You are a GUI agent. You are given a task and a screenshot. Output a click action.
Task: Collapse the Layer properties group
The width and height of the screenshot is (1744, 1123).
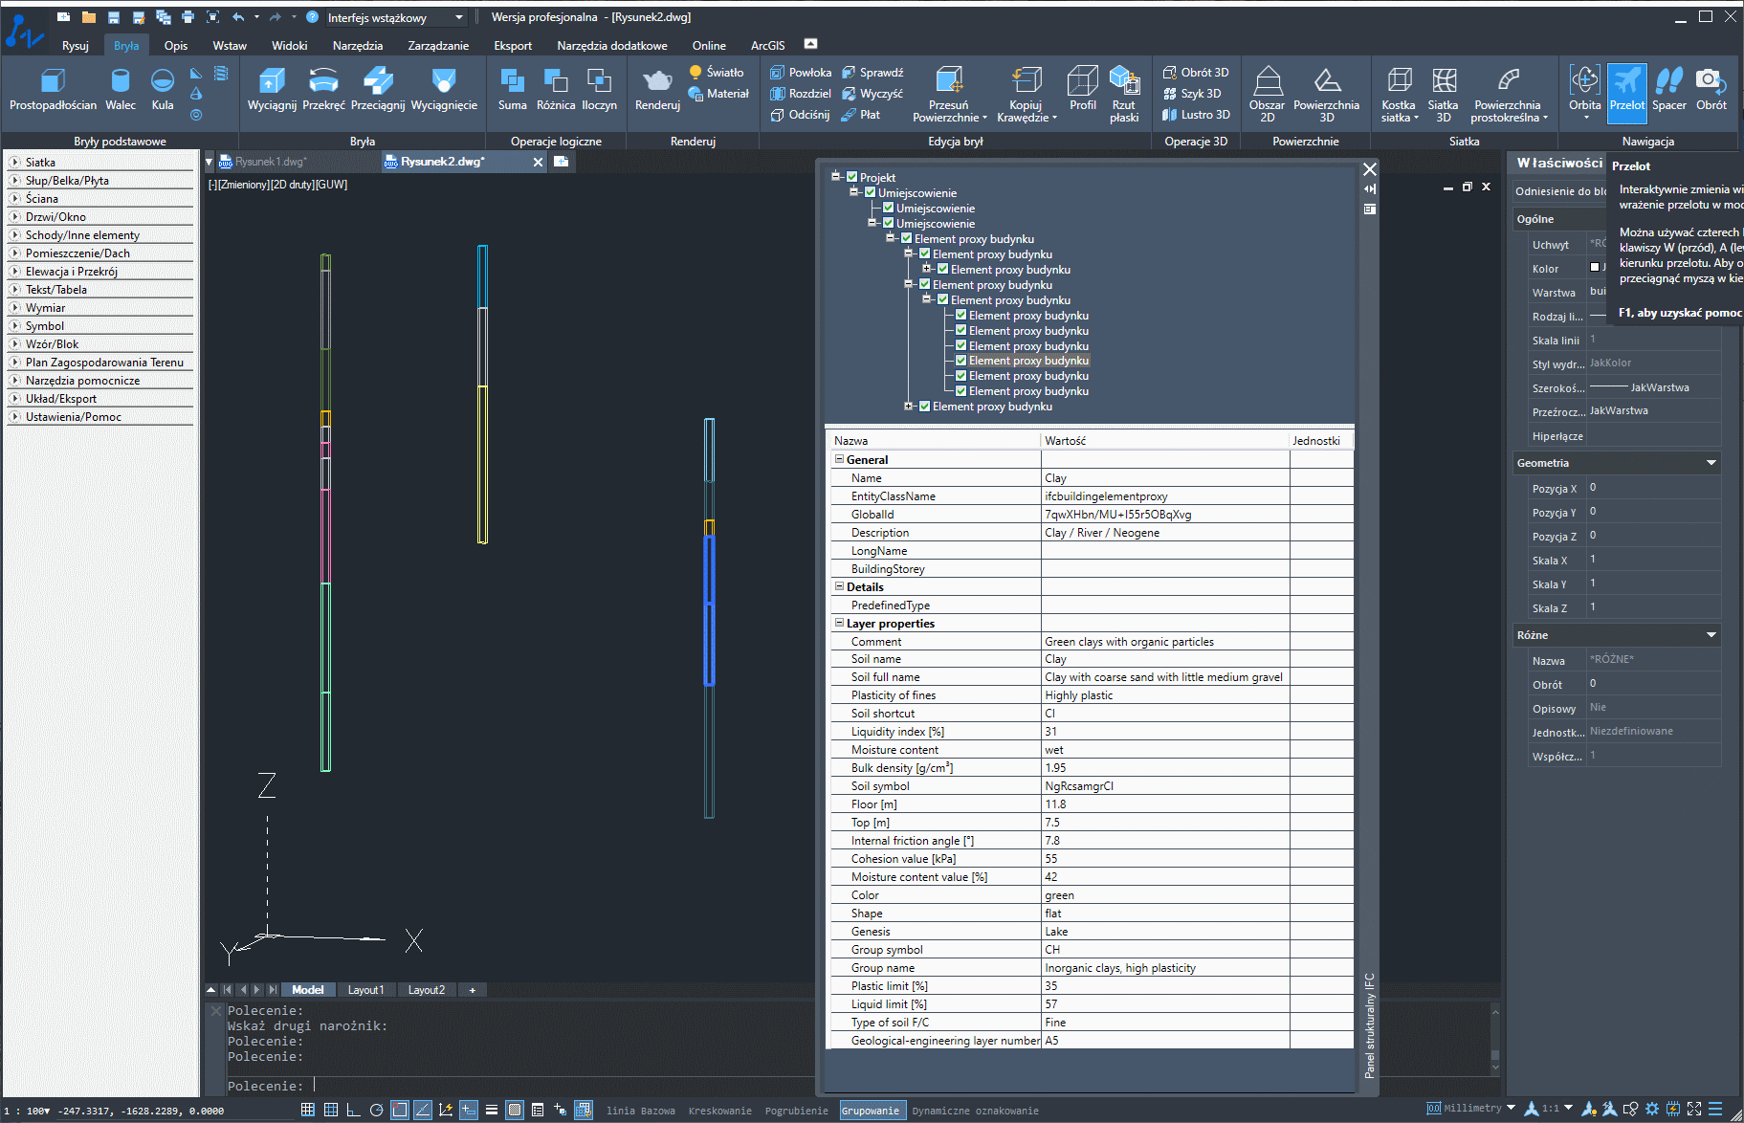coord(839,623)
